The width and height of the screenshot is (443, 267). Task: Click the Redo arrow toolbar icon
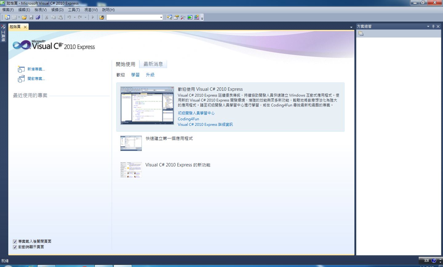[80, 17]
